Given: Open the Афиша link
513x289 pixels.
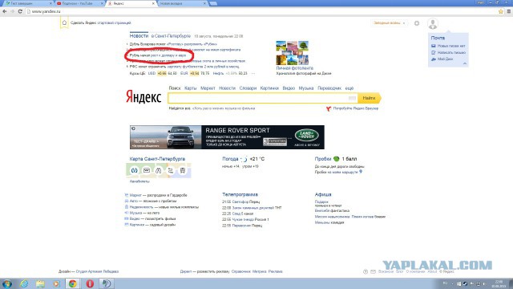Looking at the screenshot, I should tap(323, 194).
